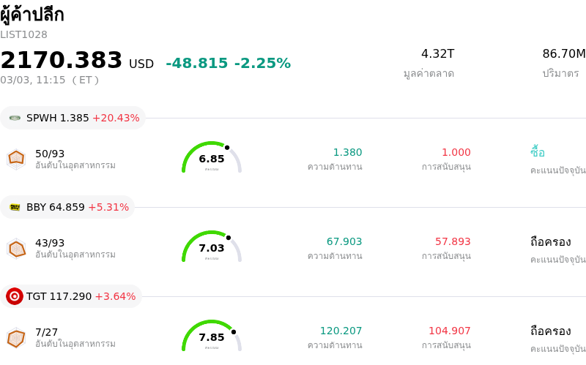Click the 7.03 score gauge
The width and height of the screenshot is (586, 365).
click(x=212, y=247)
